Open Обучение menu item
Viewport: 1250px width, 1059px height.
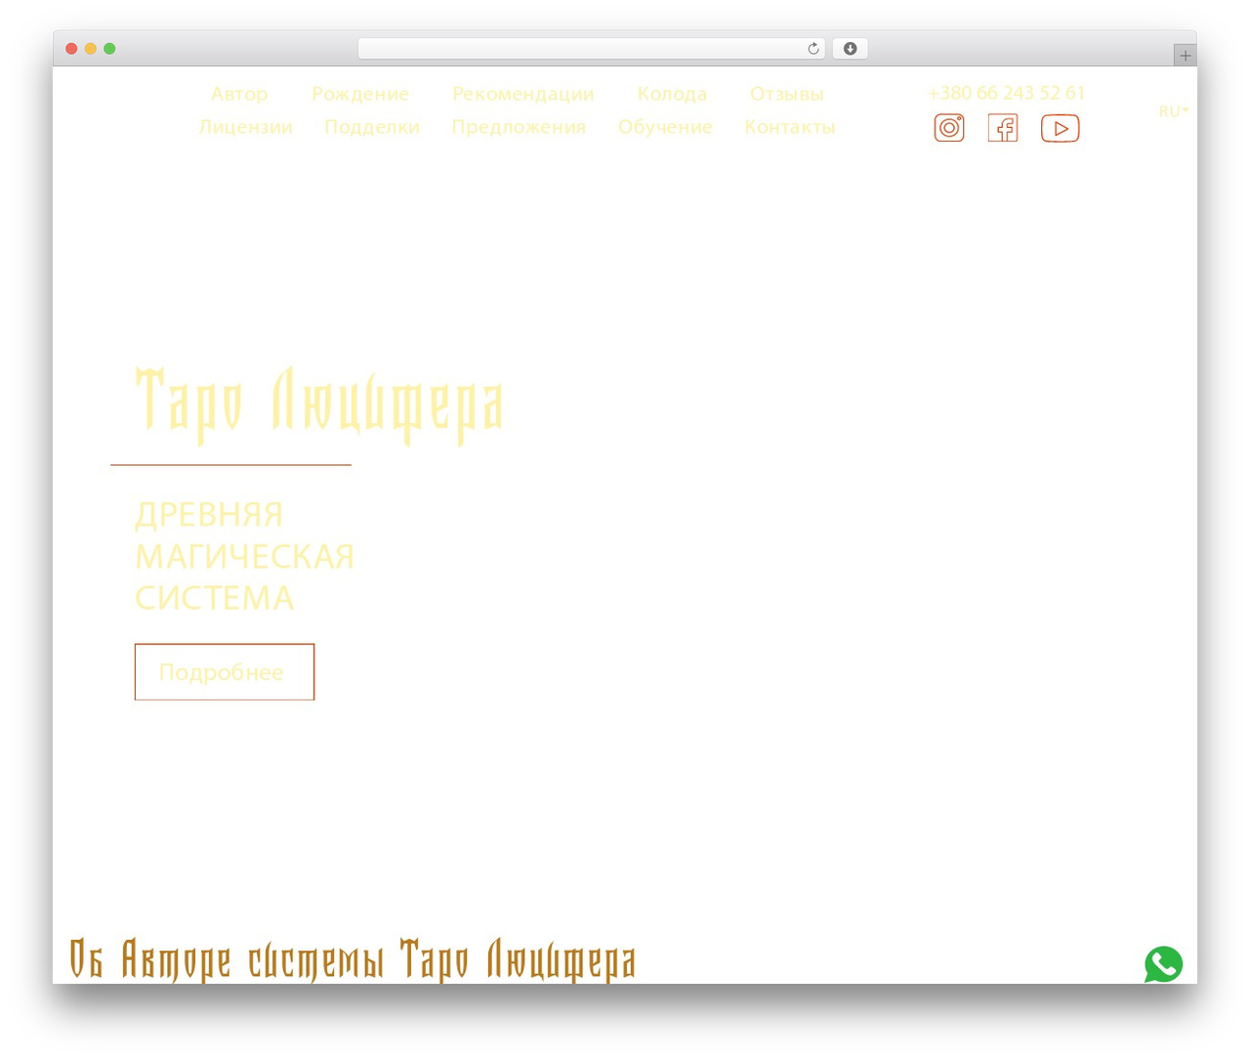click(x=665, y=127)
